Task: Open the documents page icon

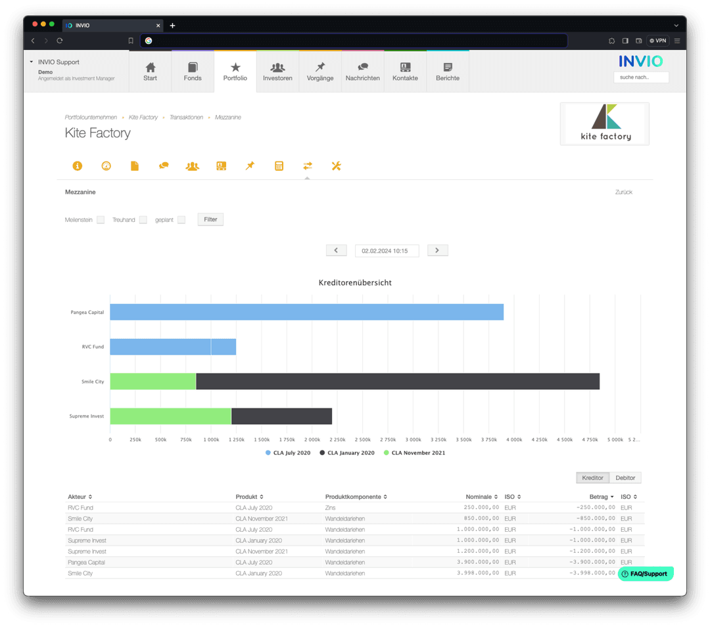Action: point(135,166)
